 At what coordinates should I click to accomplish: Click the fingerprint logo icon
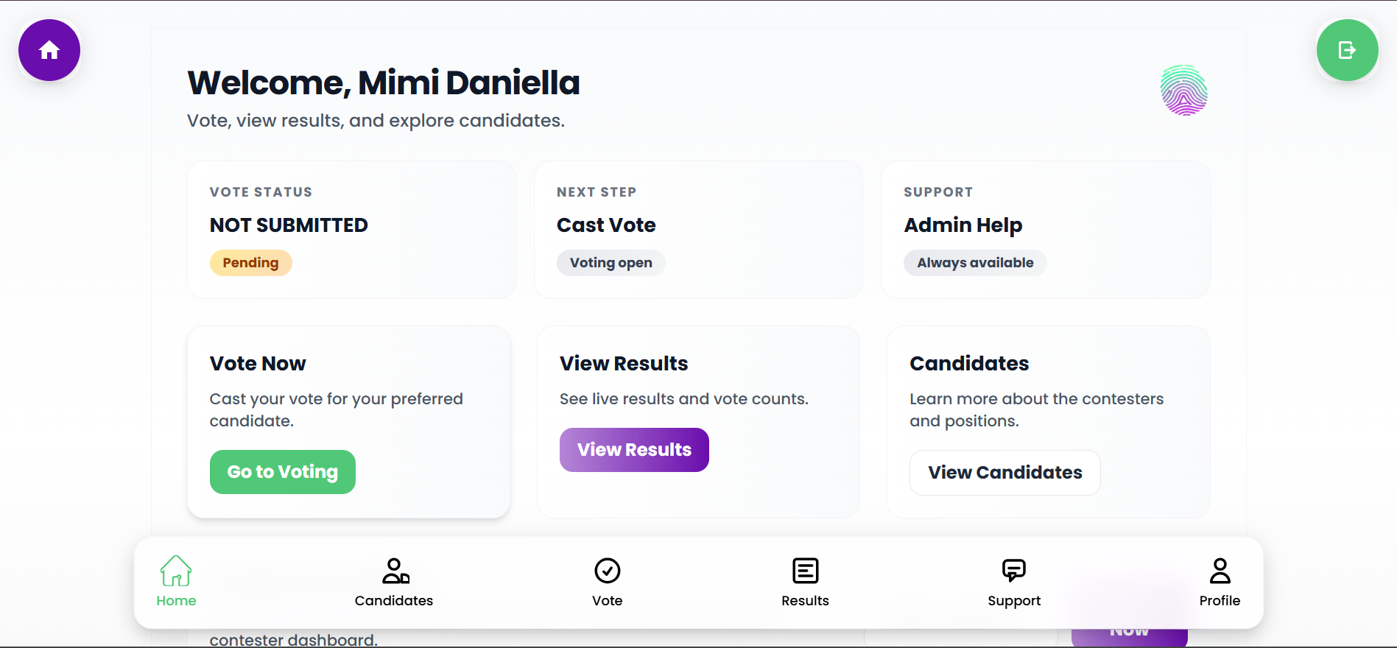pyautogui.click(x=1184, y=91)
